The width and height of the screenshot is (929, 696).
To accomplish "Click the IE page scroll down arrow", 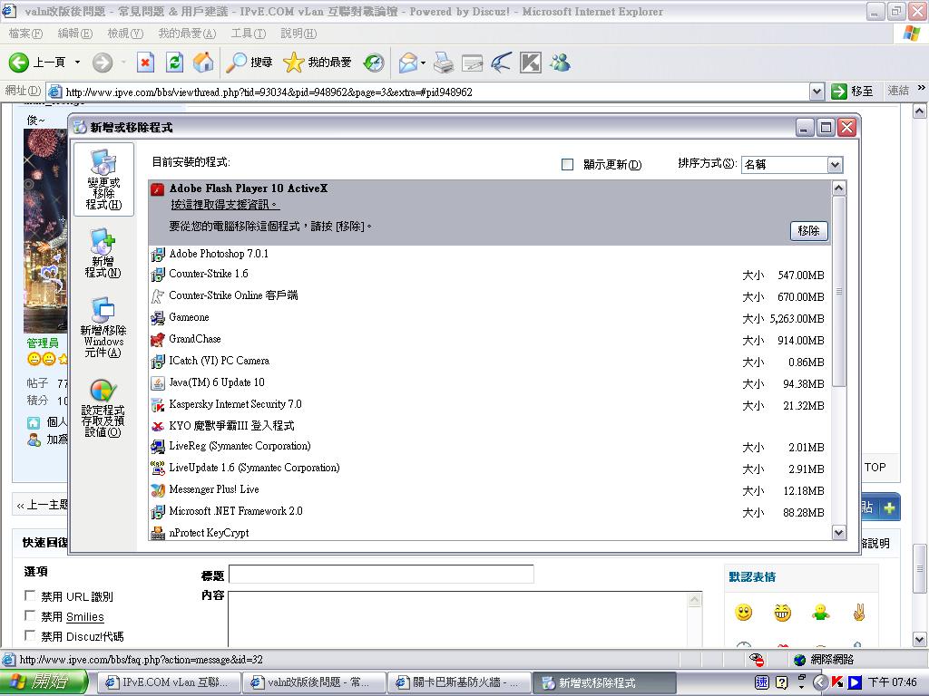I will [x=919, y=639].
